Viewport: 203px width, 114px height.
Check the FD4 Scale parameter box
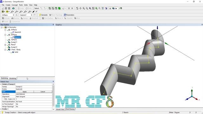point(3,99)
